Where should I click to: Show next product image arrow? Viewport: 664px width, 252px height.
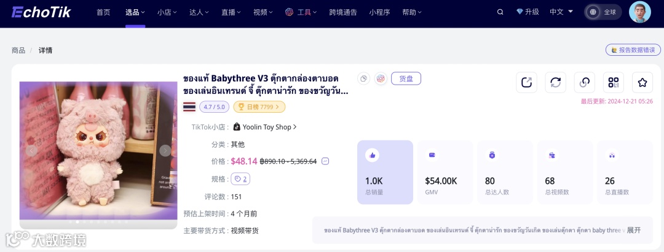tap(165, 151)
